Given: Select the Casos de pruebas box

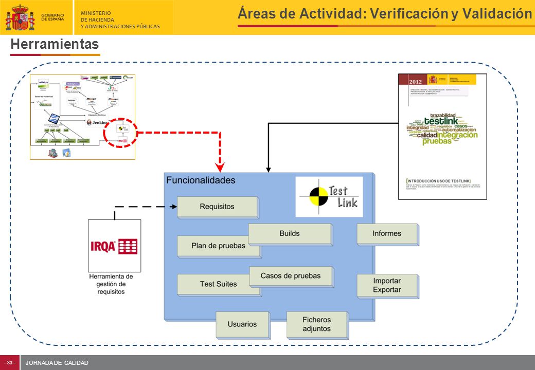Looking at the screenshot, I should 291,276.
